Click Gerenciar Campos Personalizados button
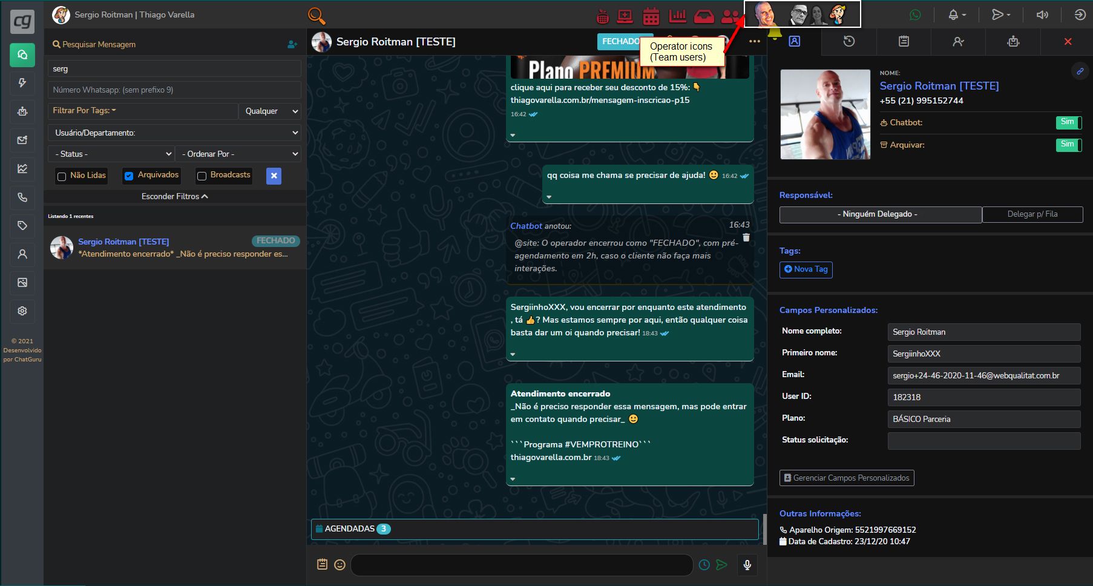 tap(847, 478)
